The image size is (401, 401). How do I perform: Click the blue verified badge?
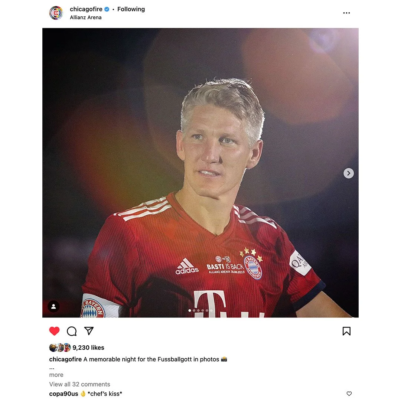[x=107, y=9]
